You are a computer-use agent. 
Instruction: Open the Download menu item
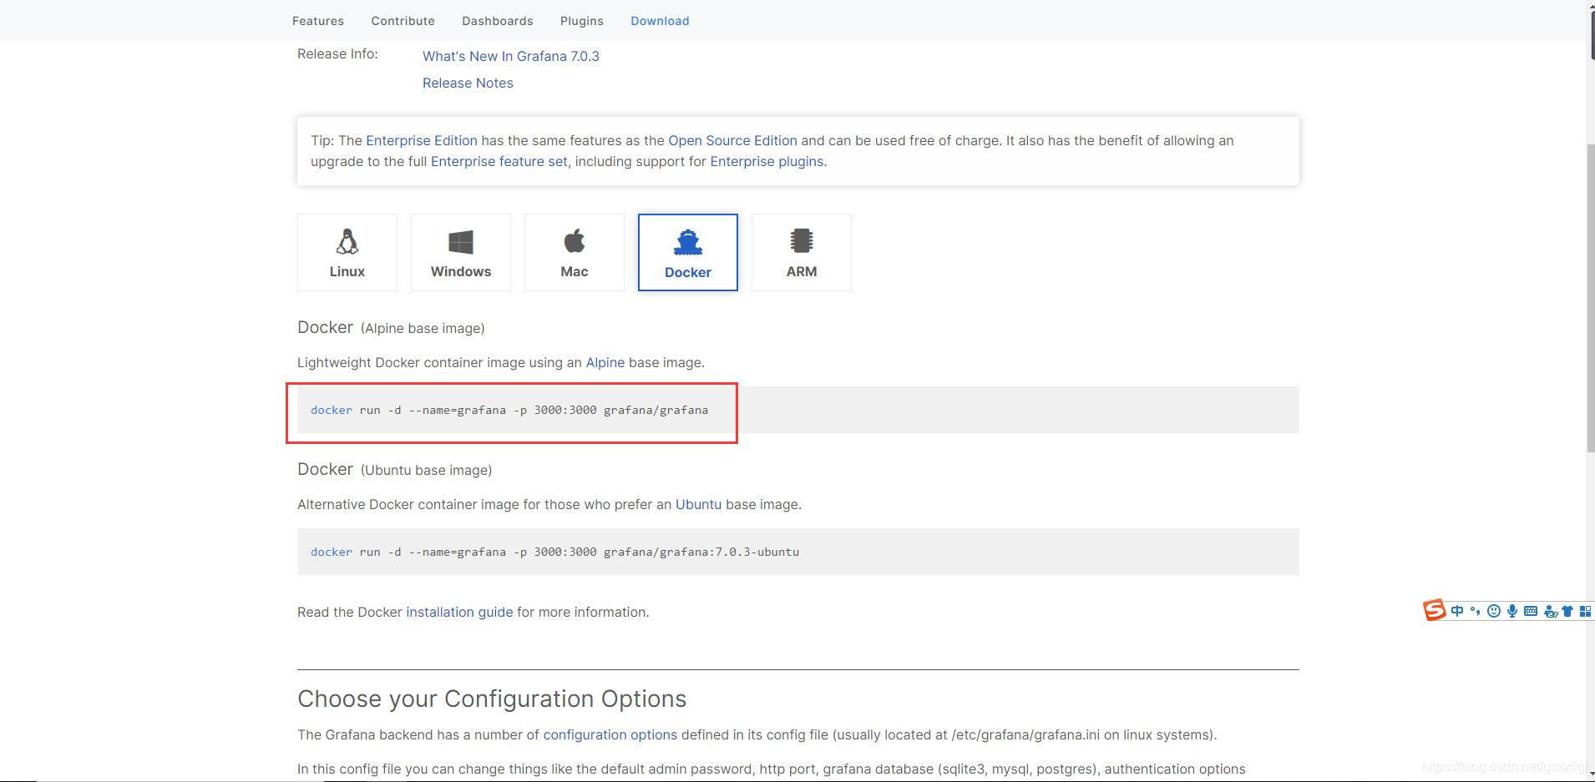660,21
